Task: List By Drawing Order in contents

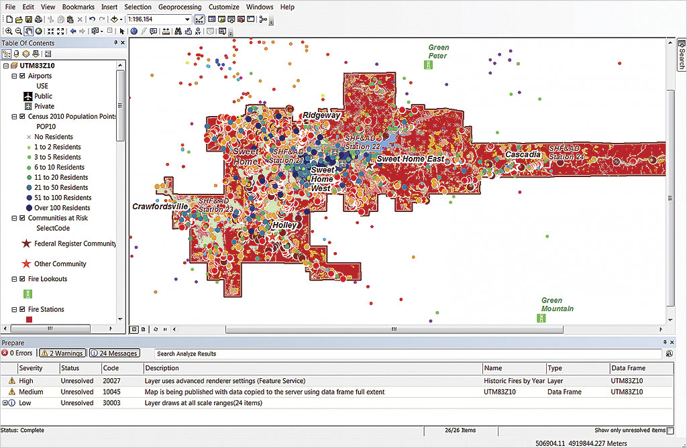Action: (7, 54)
